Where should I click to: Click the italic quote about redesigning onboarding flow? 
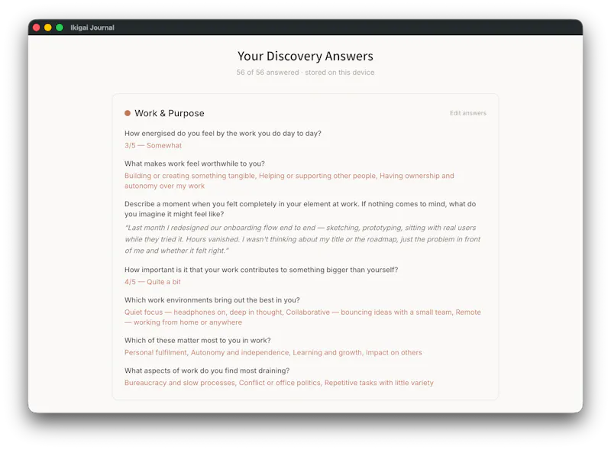(302, 239)
